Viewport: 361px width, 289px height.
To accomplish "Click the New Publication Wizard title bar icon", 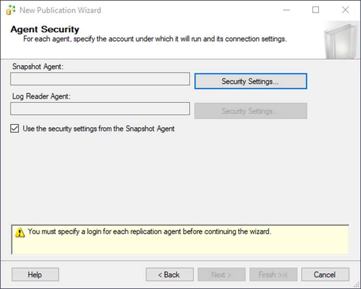I will tap(11, 10).
